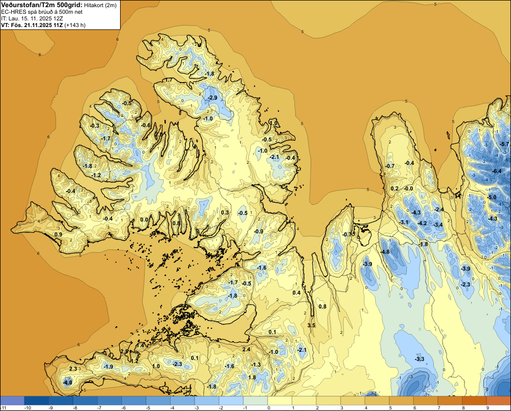Select the 2.3 temperature reading
Screen dimensions: 511x411
[73, 369]
